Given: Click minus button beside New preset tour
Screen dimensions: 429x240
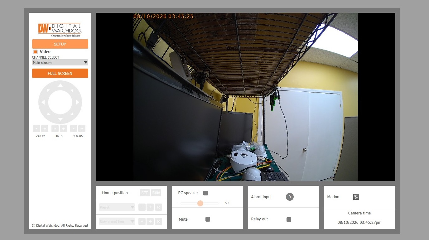Looking at the screenshot, I should pos(142,222).
